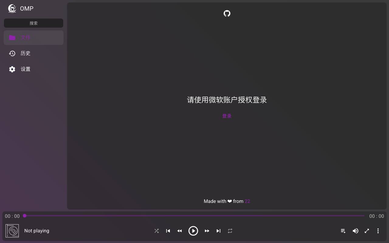Image resolution: width=389 pixels, height=243 pixels.
Task: Open the 历史 history section
Action: [x=33, y=53]
